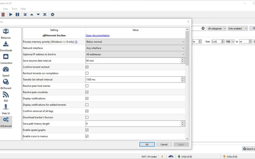Open the Speed settings page

[6, 72]
